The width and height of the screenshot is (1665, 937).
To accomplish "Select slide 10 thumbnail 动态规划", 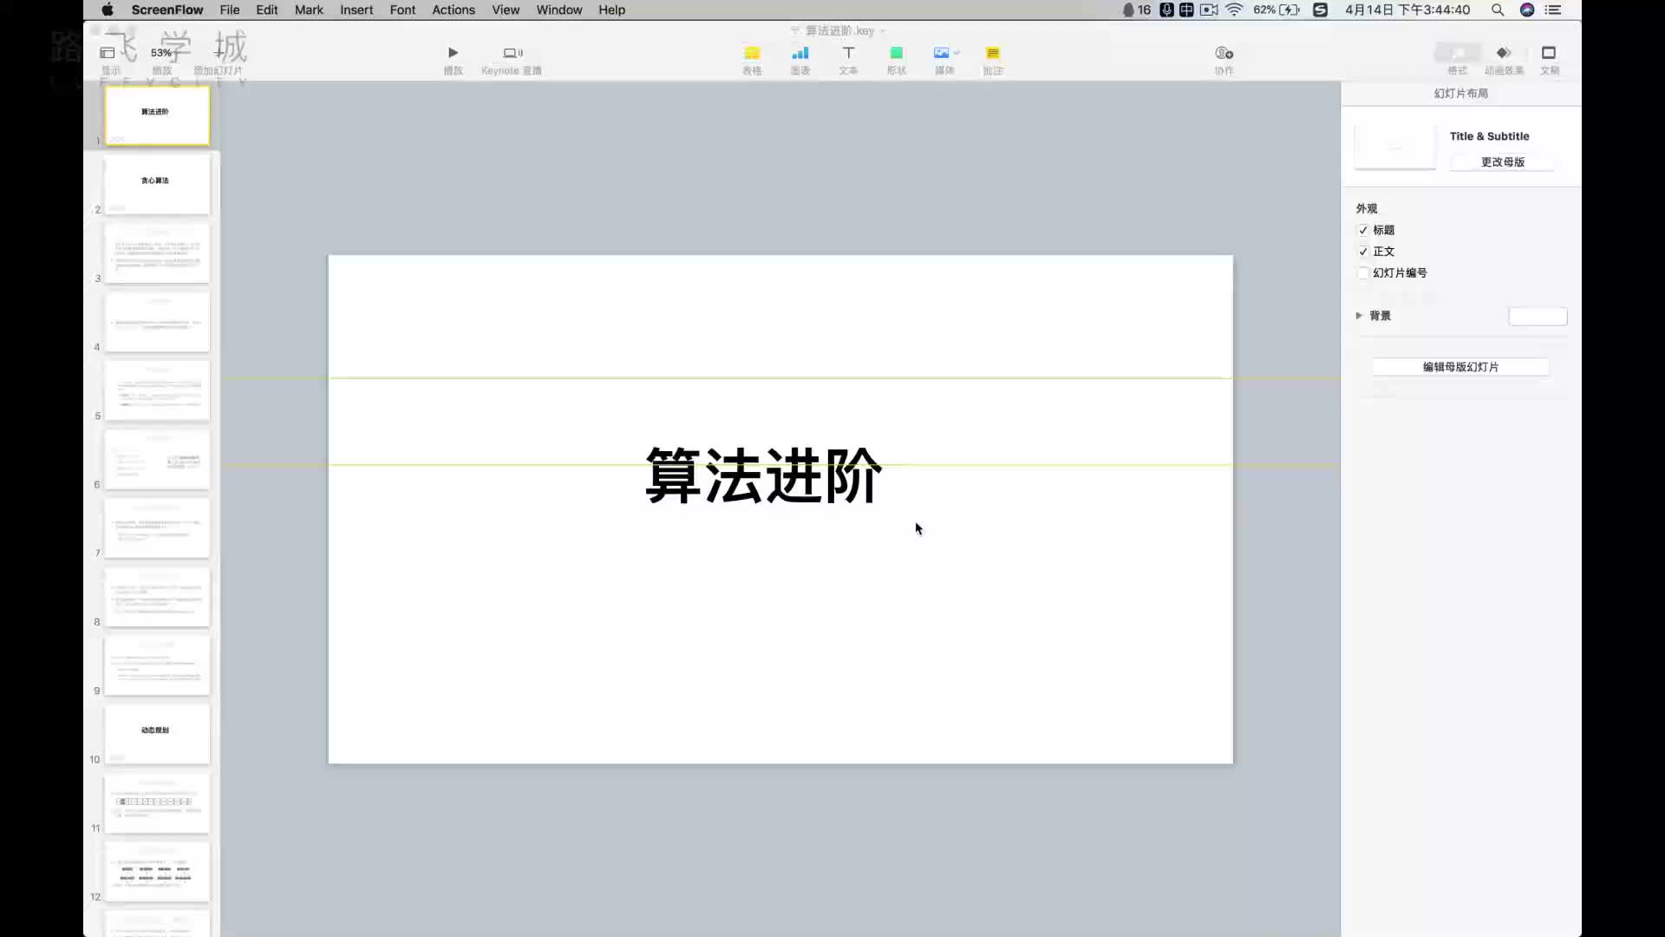I will coord(157,734).
